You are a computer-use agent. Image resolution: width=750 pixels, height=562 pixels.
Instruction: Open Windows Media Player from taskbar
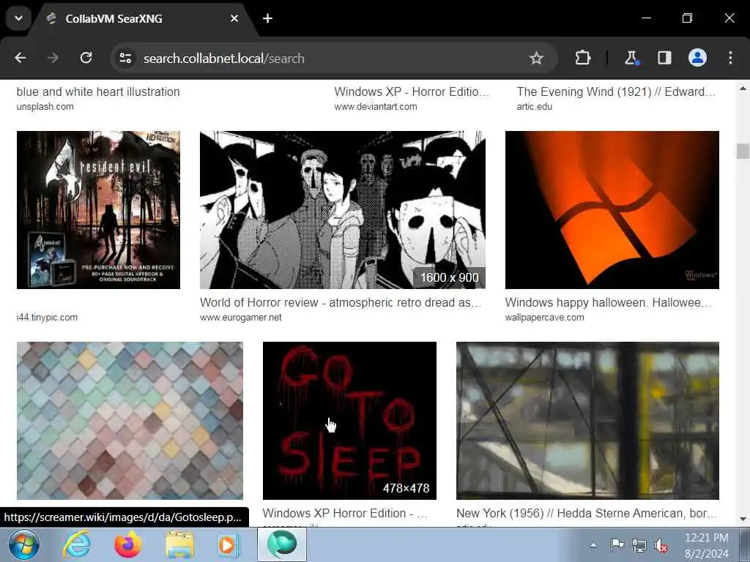(228, 544)
